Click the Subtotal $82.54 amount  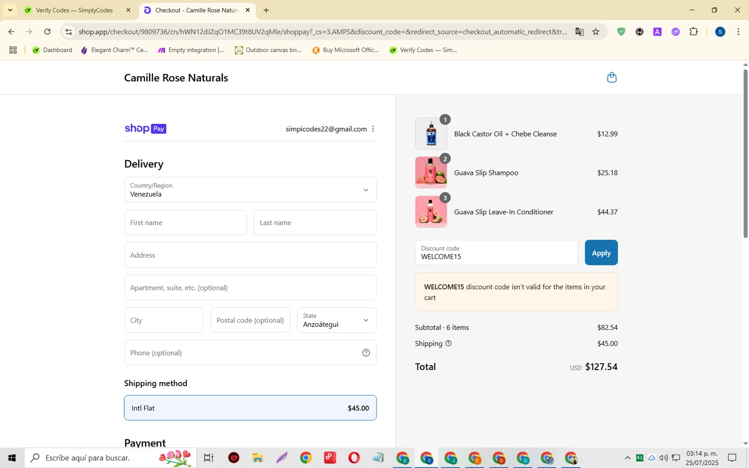pyautogui.click(x=607, y=328)
